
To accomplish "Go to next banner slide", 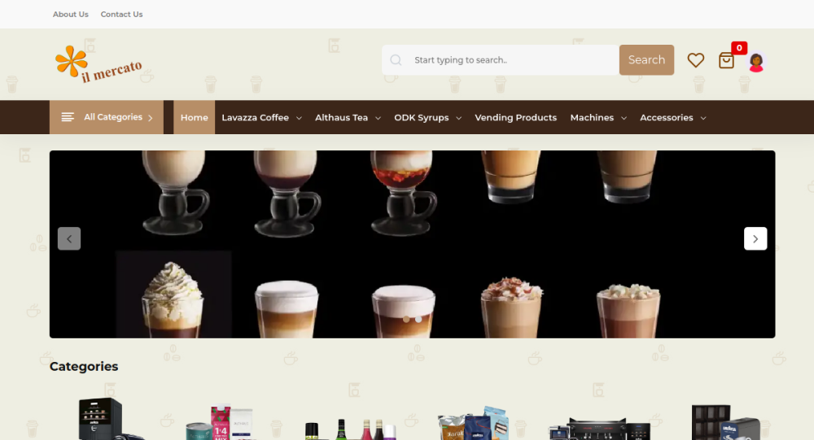I will [x=755, y=238].
